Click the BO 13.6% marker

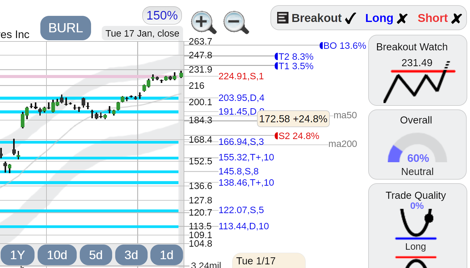point(343,46)
